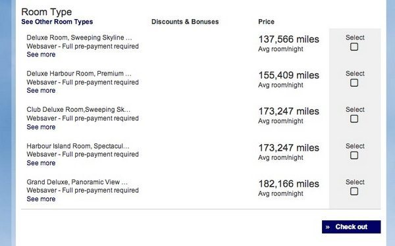Expand See more under Harbour Island Room
395x246 pixels.
(x=41, y=163)
